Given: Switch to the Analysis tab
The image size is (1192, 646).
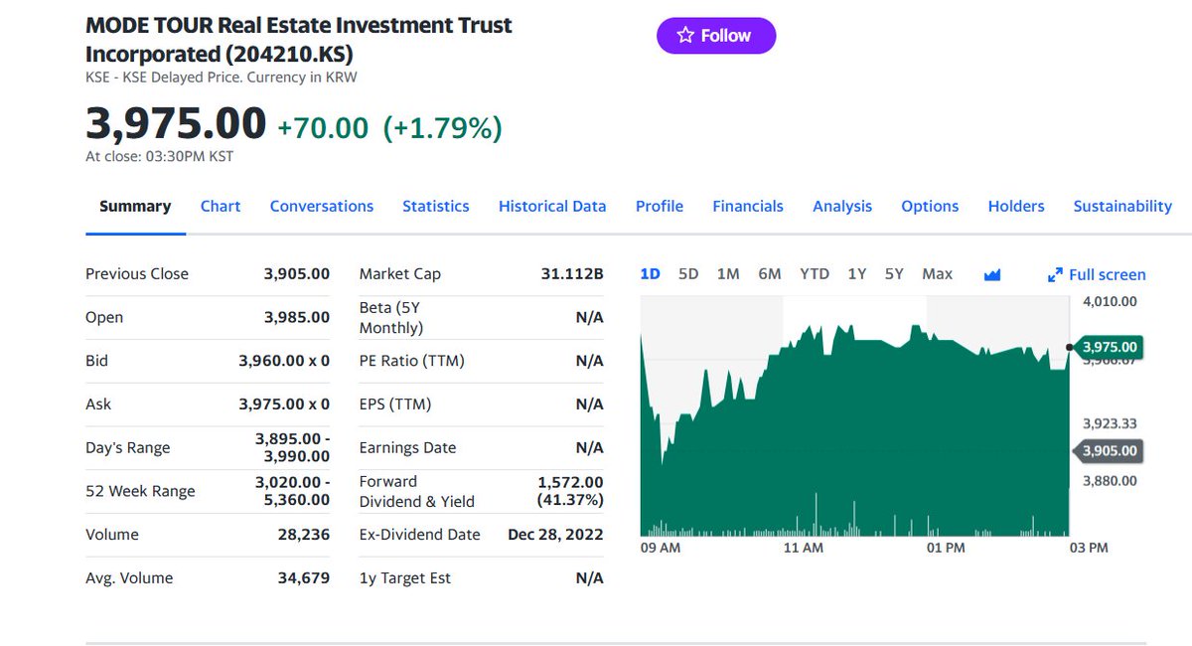Looking at the screenshot, I should click(842, 207).
